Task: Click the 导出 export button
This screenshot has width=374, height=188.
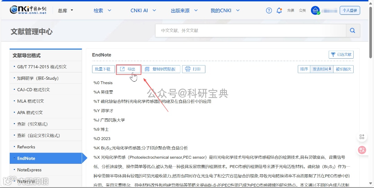Action: pos(128,69)
